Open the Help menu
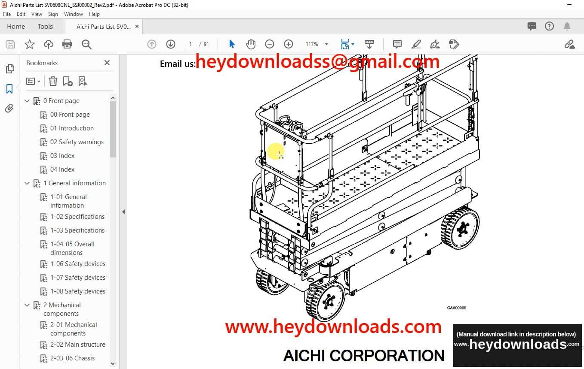 coord(94,14)
